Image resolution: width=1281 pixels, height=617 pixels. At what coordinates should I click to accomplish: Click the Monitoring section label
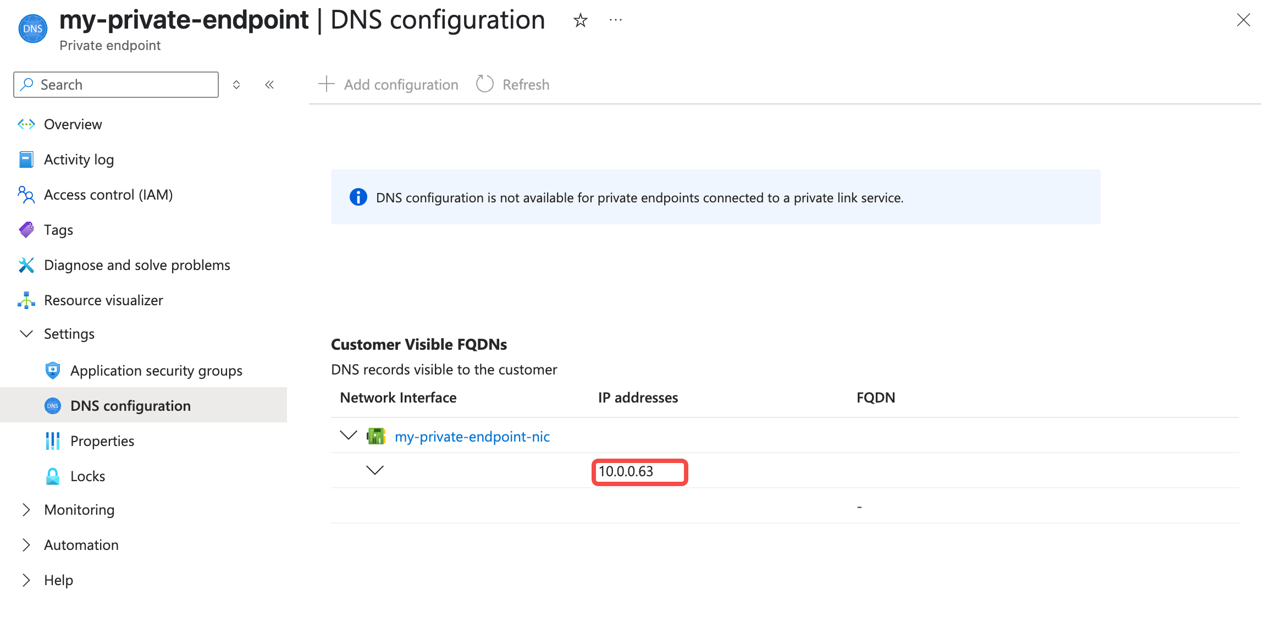coord(79,510)
